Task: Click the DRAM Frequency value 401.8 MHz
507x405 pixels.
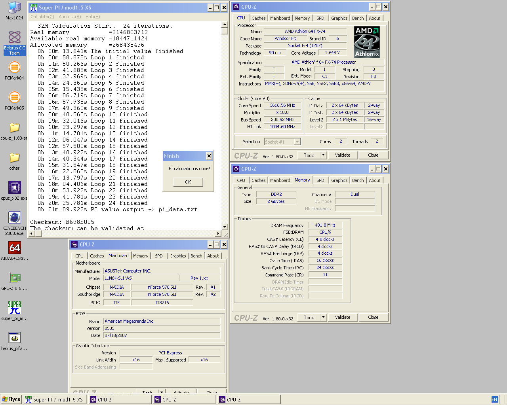Action: click(325, 225)
